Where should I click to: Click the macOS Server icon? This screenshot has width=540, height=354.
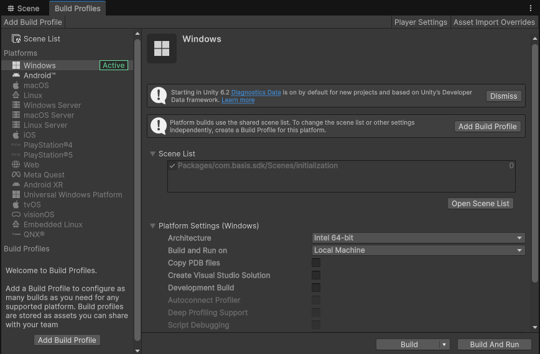(x=16, y=115)
